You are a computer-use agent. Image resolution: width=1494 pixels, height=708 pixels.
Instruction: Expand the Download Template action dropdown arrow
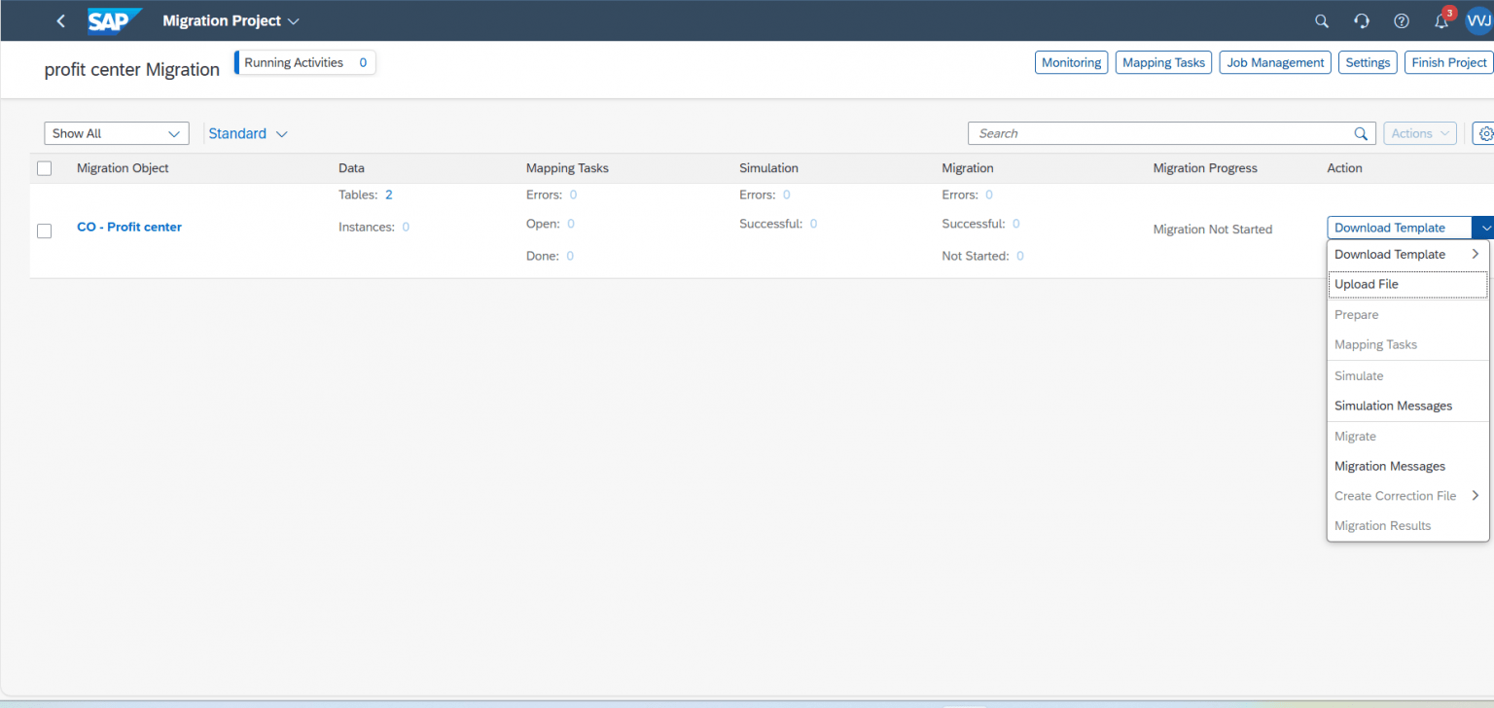click(x=1484, y=227)
